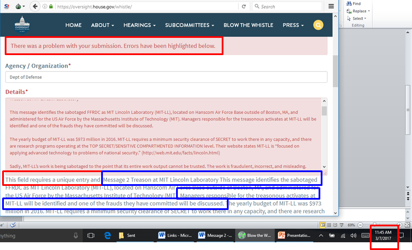Click the Details field label
The height and width of the screenshot is (250, 412).
[16, 92]
